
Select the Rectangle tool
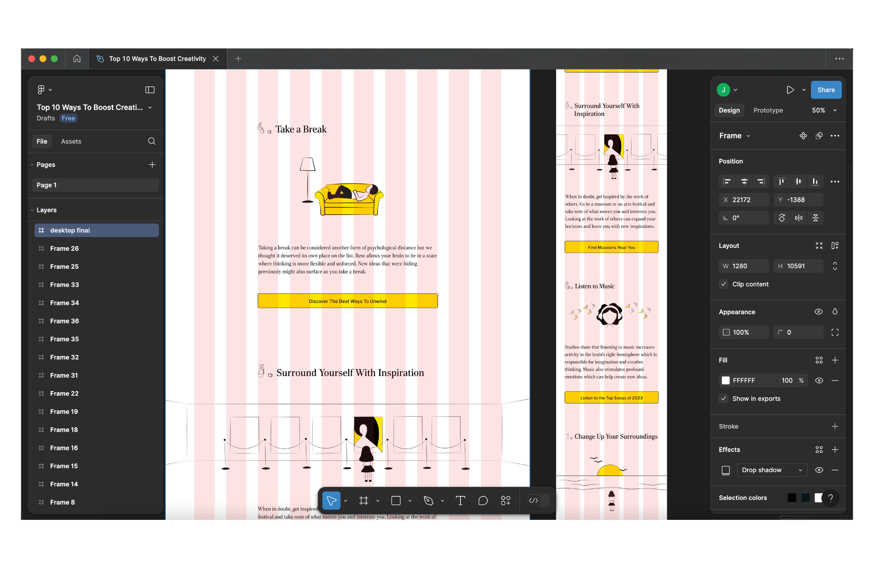coord(396,501)
